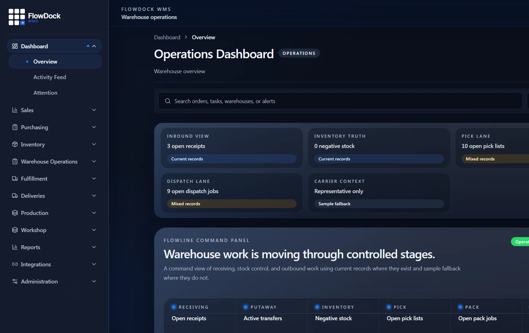The height and width of the screenshot is (333, 529).
Task: Click the Workshop layers icon
Action: point(15,230)
